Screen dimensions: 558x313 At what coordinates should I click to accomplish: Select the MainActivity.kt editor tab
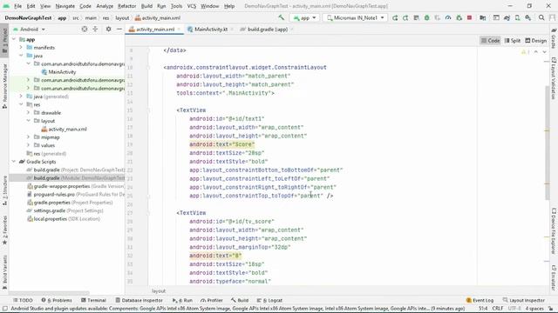(x=211, y=30)
